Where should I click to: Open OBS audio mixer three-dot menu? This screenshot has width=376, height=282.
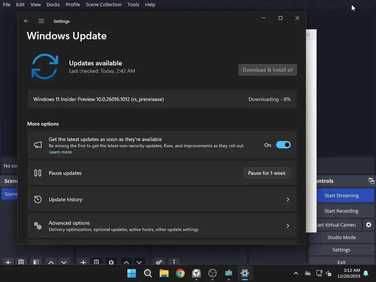[174, 262]
